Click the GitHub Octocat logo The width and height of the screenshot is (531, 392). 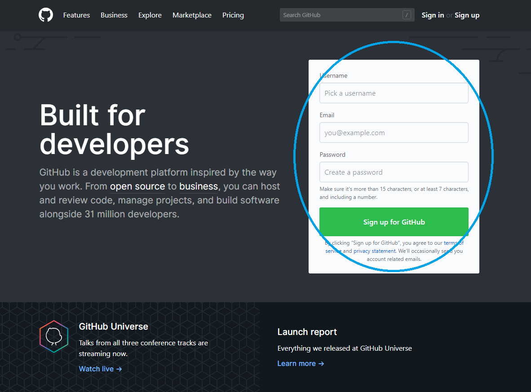pos(46,15)
